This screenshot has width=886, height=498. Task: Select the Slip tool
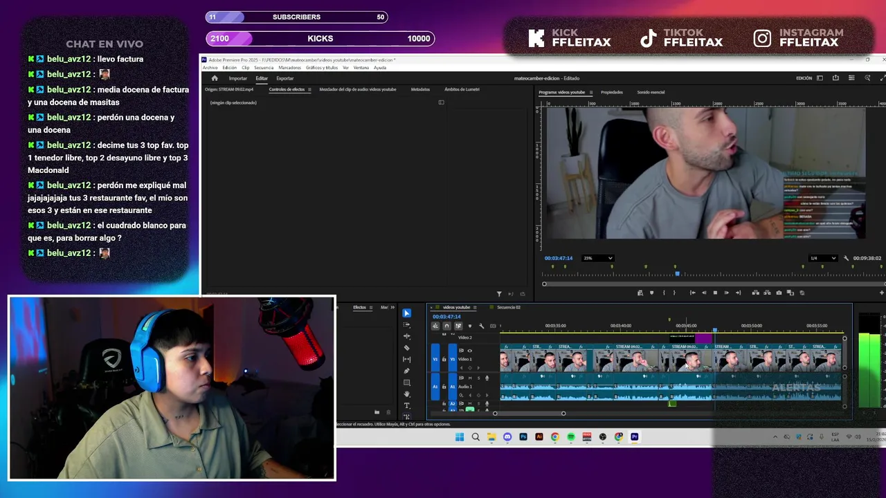pos(407,360)
